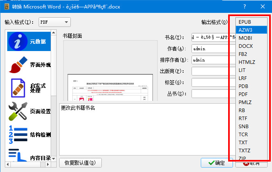
Task: Select FB2 output format
Action: pos(251,54)
